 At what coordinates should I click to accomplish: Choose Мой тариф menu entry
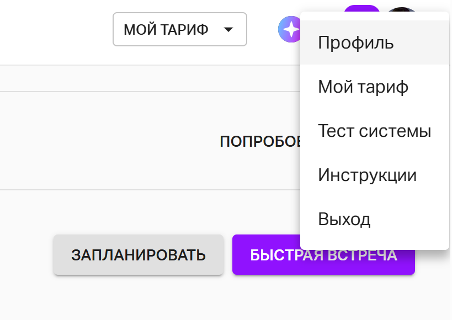(375, 87)
